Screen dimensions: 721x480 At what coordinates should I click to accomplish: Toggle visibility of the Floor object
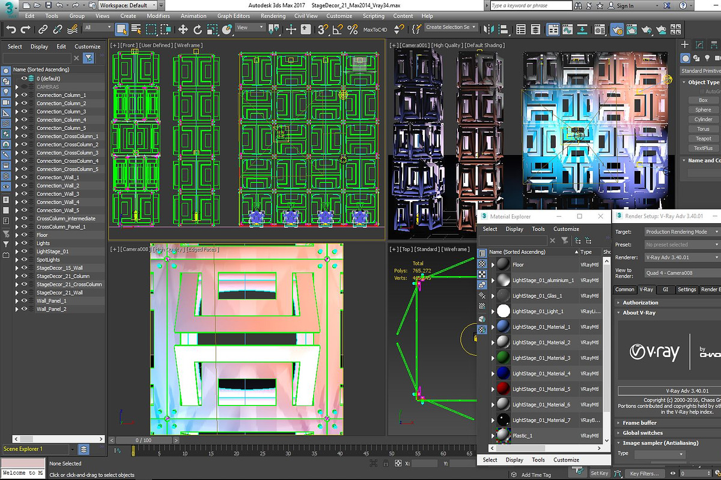(25, 235)
